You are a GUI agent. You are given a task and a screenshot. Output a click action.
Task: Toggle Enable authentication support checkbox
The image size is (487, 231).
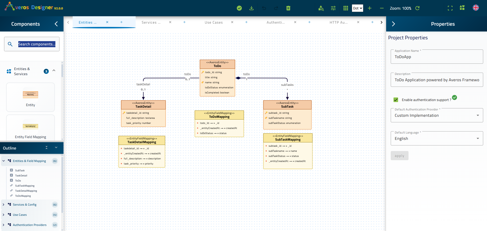(x=396, y=100)
